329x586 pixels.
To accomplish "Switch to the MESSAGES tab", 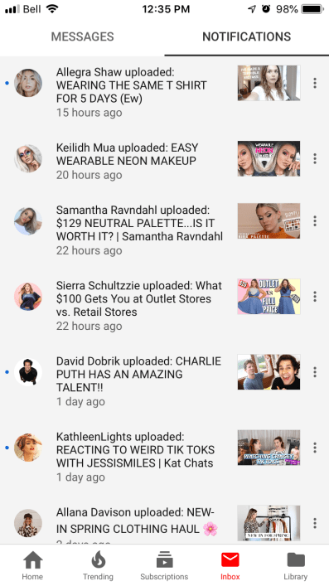I will coord(82,36).
